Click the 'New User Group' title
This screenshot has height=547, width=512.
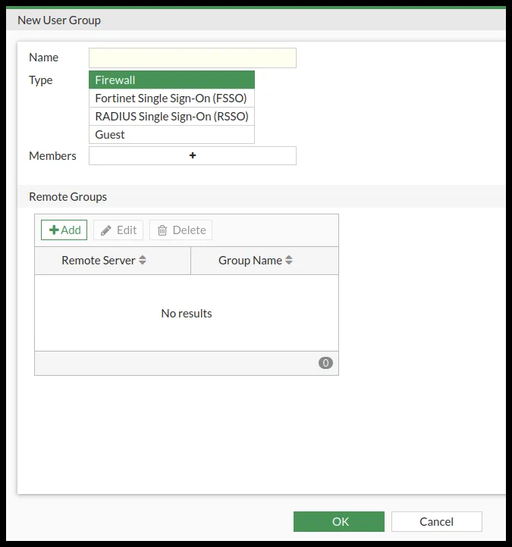coord(59,20)
